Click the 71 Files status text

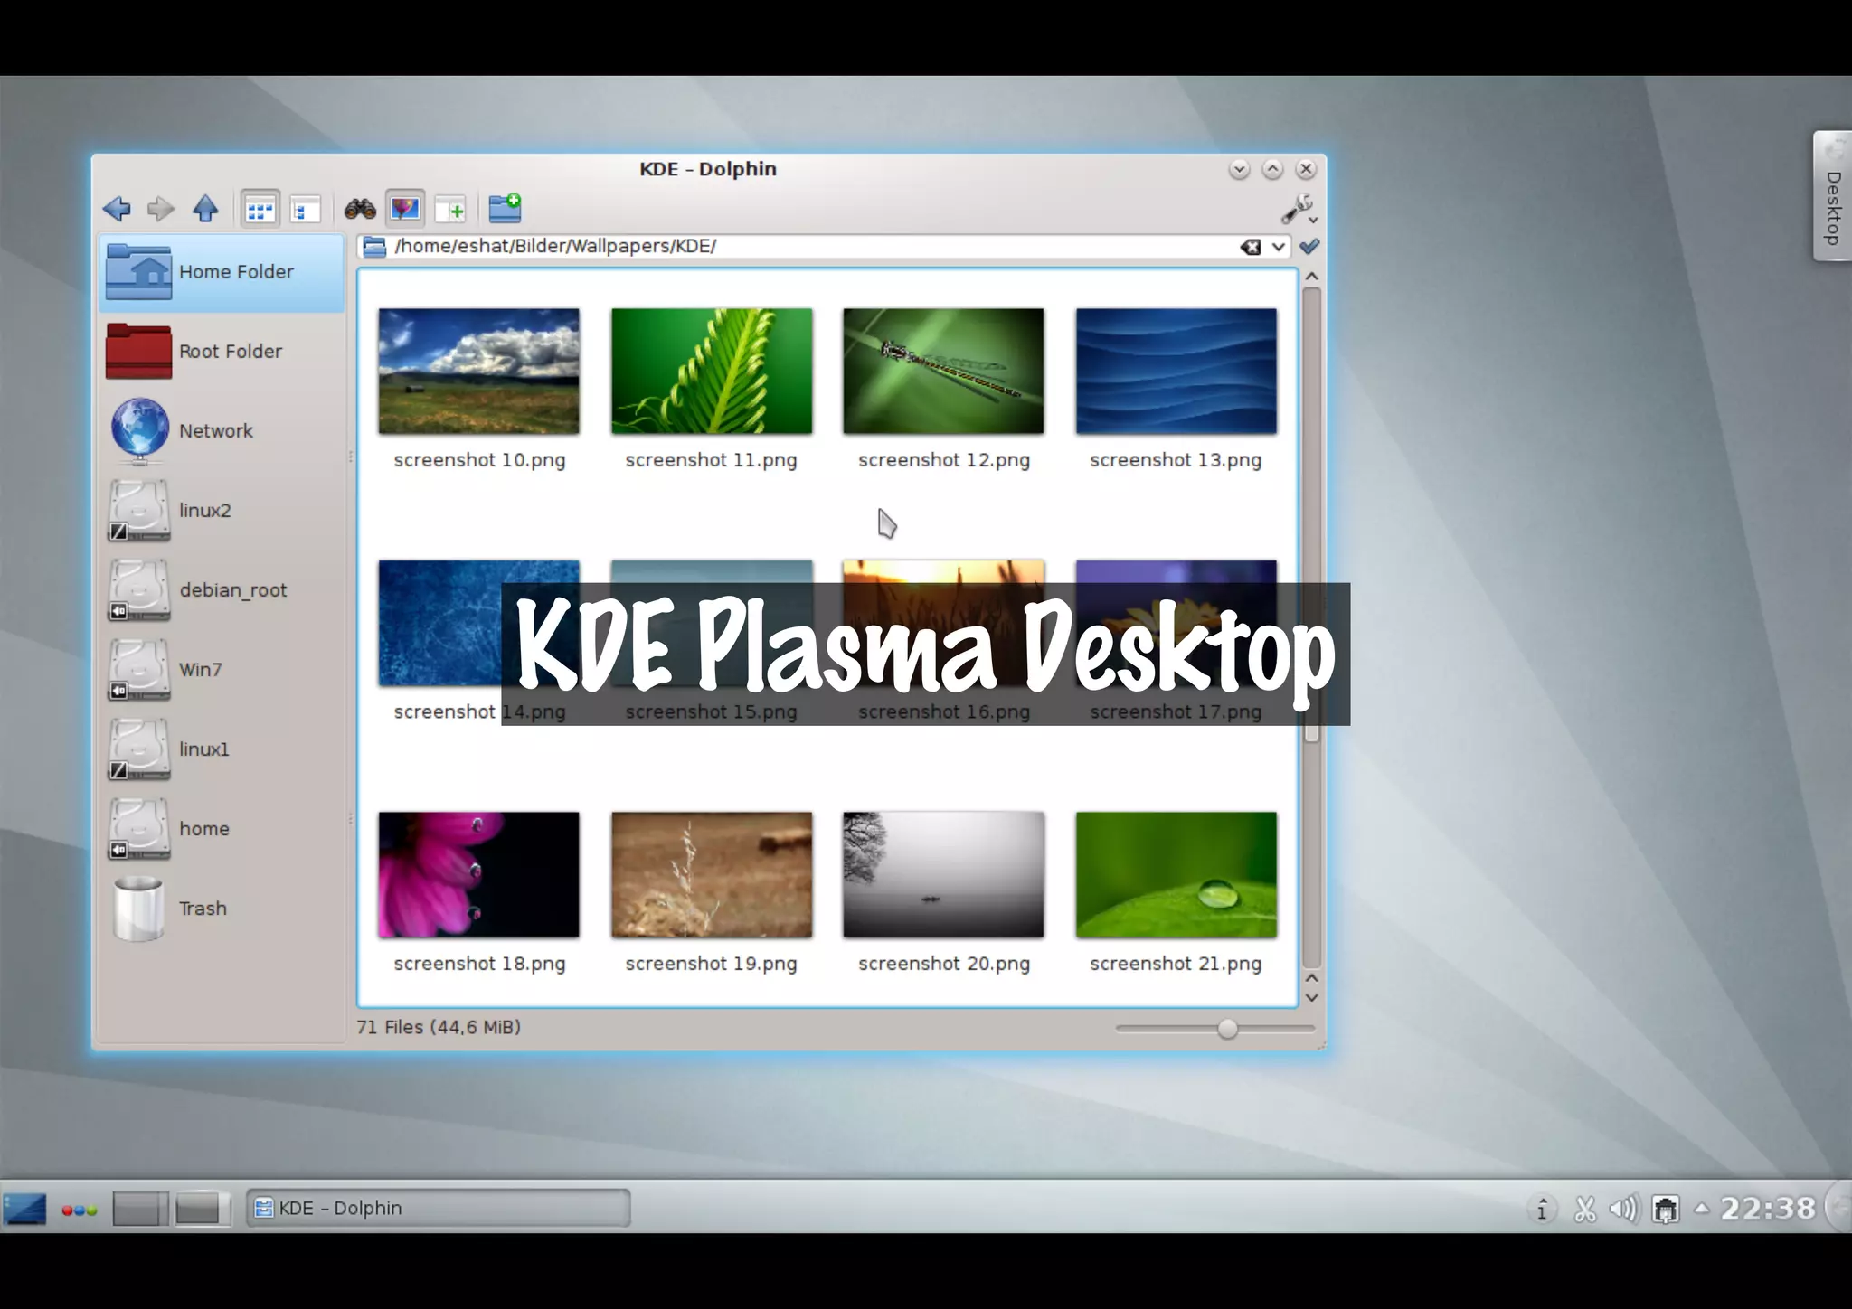(439, 1027)
